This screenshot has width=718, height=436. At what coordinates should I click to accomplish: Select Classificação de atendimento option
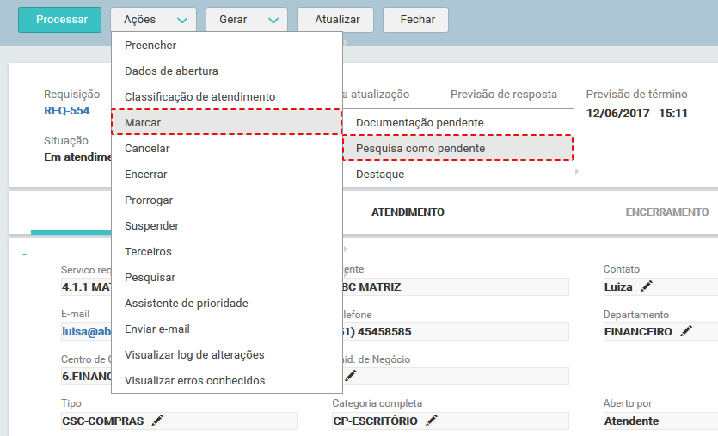coord(227,96)
